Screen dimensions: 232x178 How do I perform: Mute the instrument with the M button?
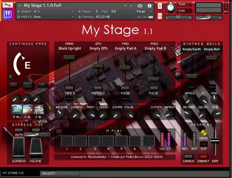pos(160,16)
